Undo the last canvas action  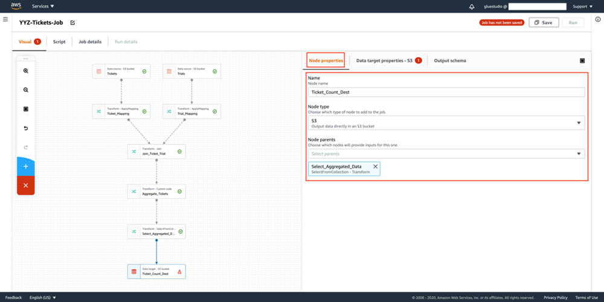click(x=26, y=128)
